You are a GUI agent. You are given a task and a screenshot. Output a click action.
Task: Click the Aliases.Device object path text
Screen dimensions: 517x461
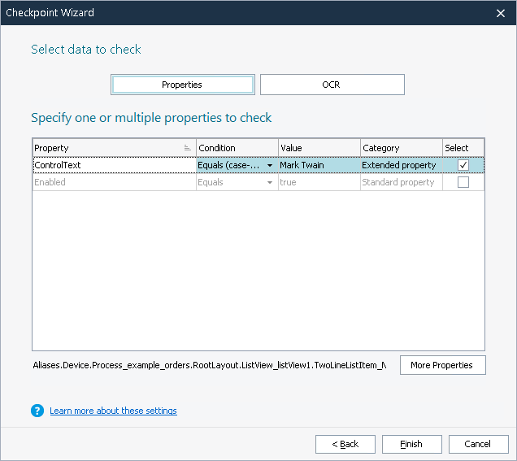[209, 365]
